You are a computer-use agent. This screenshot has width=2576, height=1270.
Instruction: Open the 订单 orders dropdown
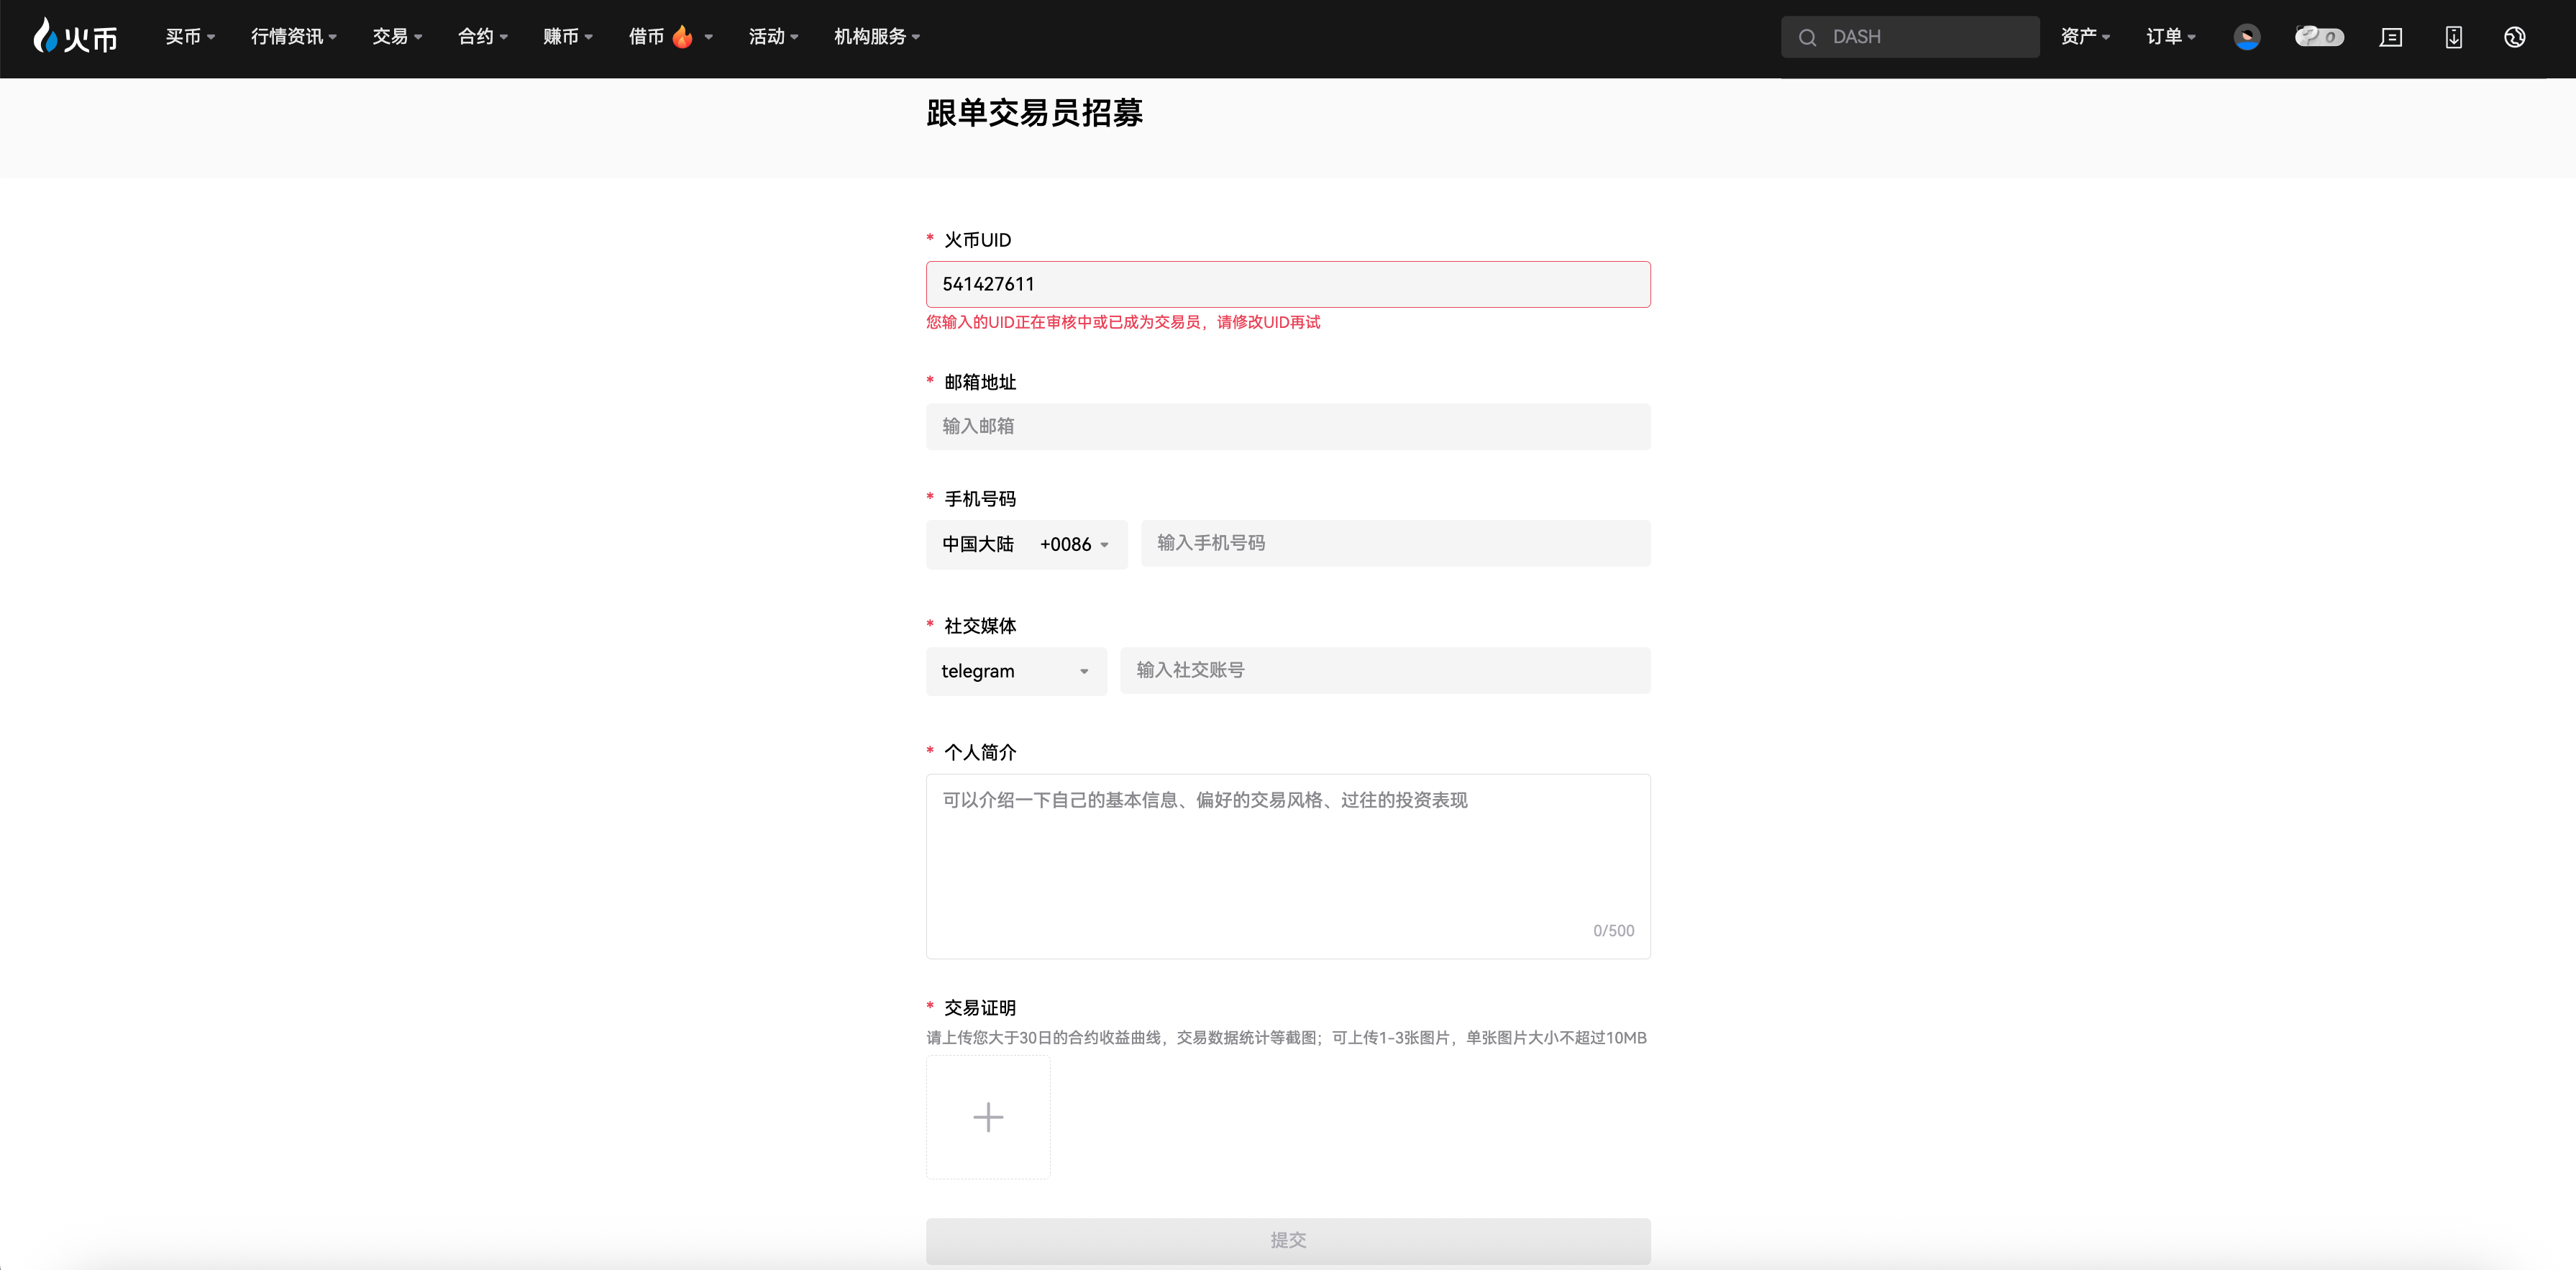2170,37
